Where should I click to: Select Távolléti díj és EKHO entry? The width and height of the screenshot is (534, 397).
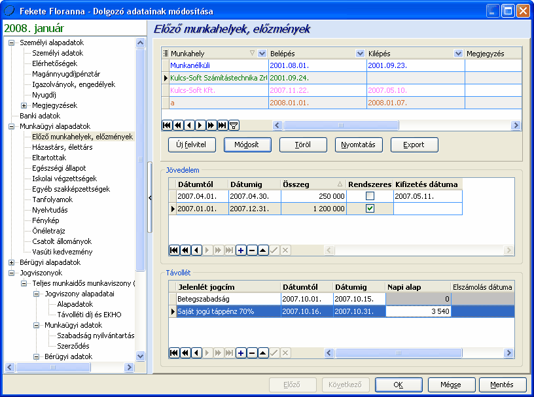tap(89, 315)
